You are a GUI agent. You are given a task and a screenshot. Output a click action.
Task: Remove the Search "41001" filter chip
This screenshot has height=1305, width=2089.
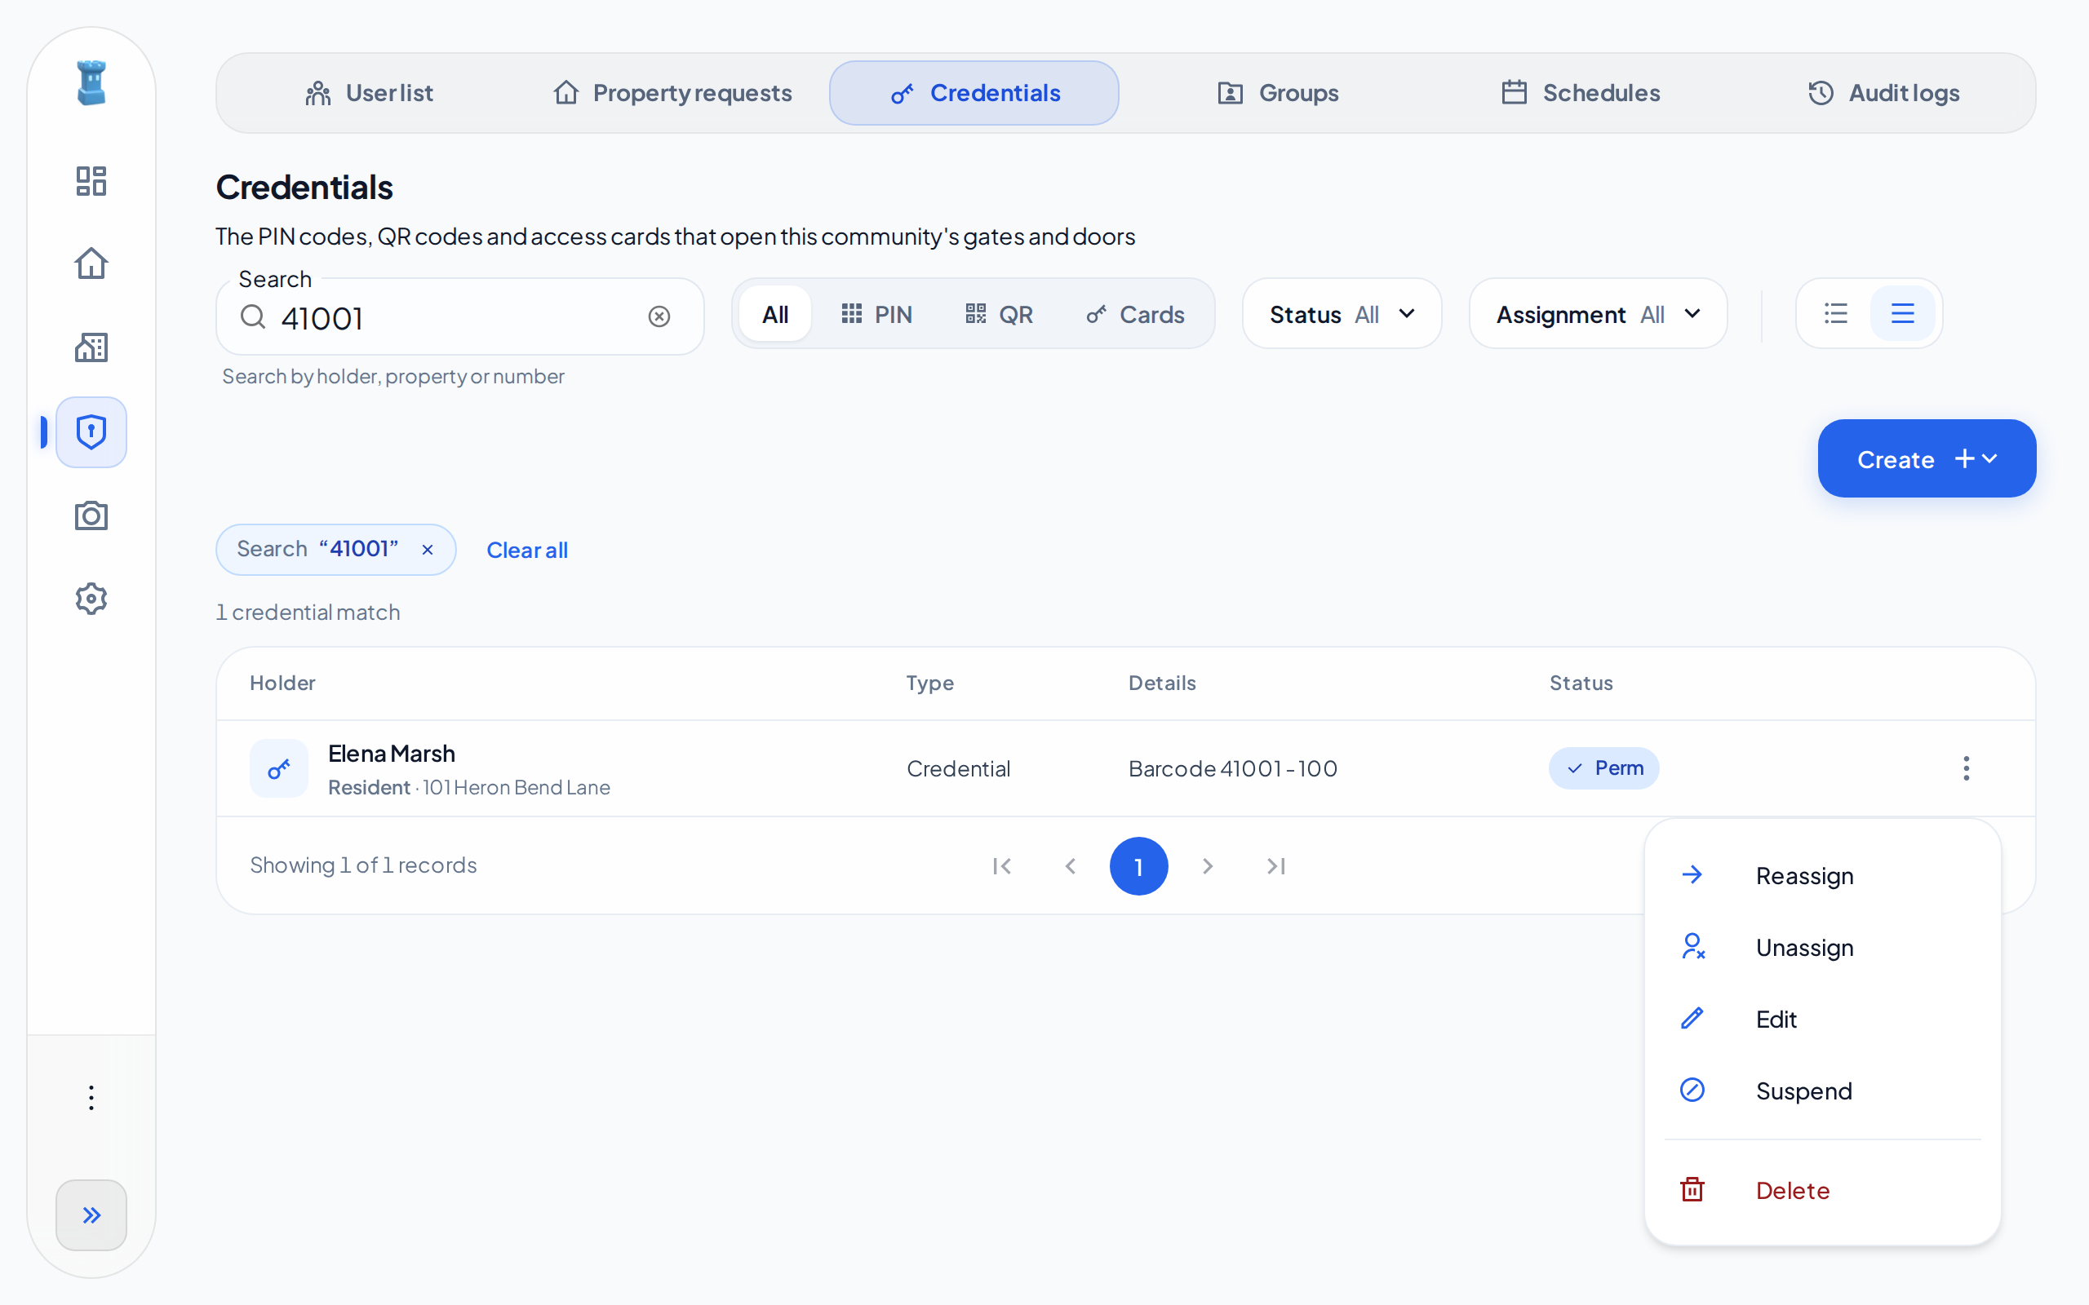click(428, 550)
